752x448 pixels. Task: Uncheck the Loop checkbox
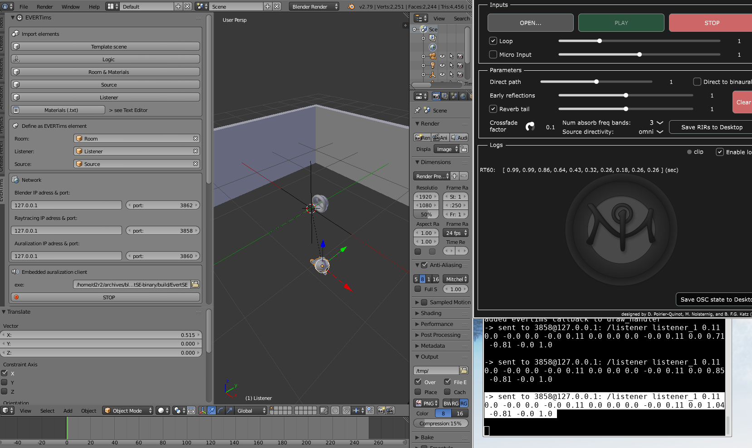coord(493,41)
